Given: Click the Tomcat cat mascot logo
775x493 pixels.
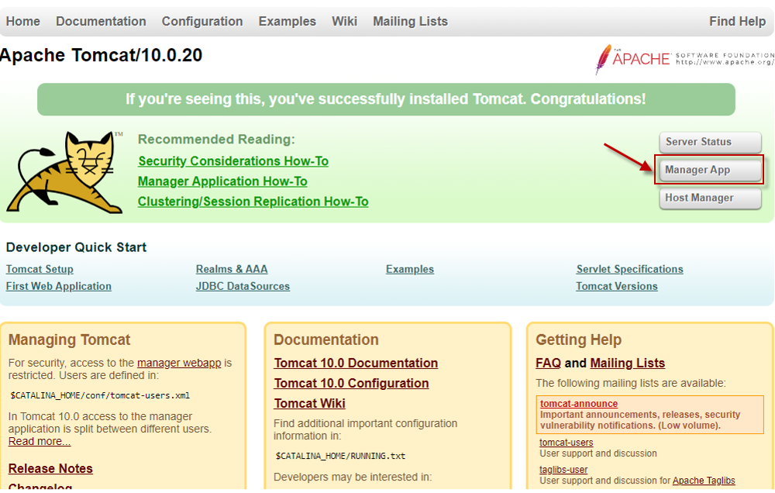Looking at the screenshot, I should [x=65, y=172].
